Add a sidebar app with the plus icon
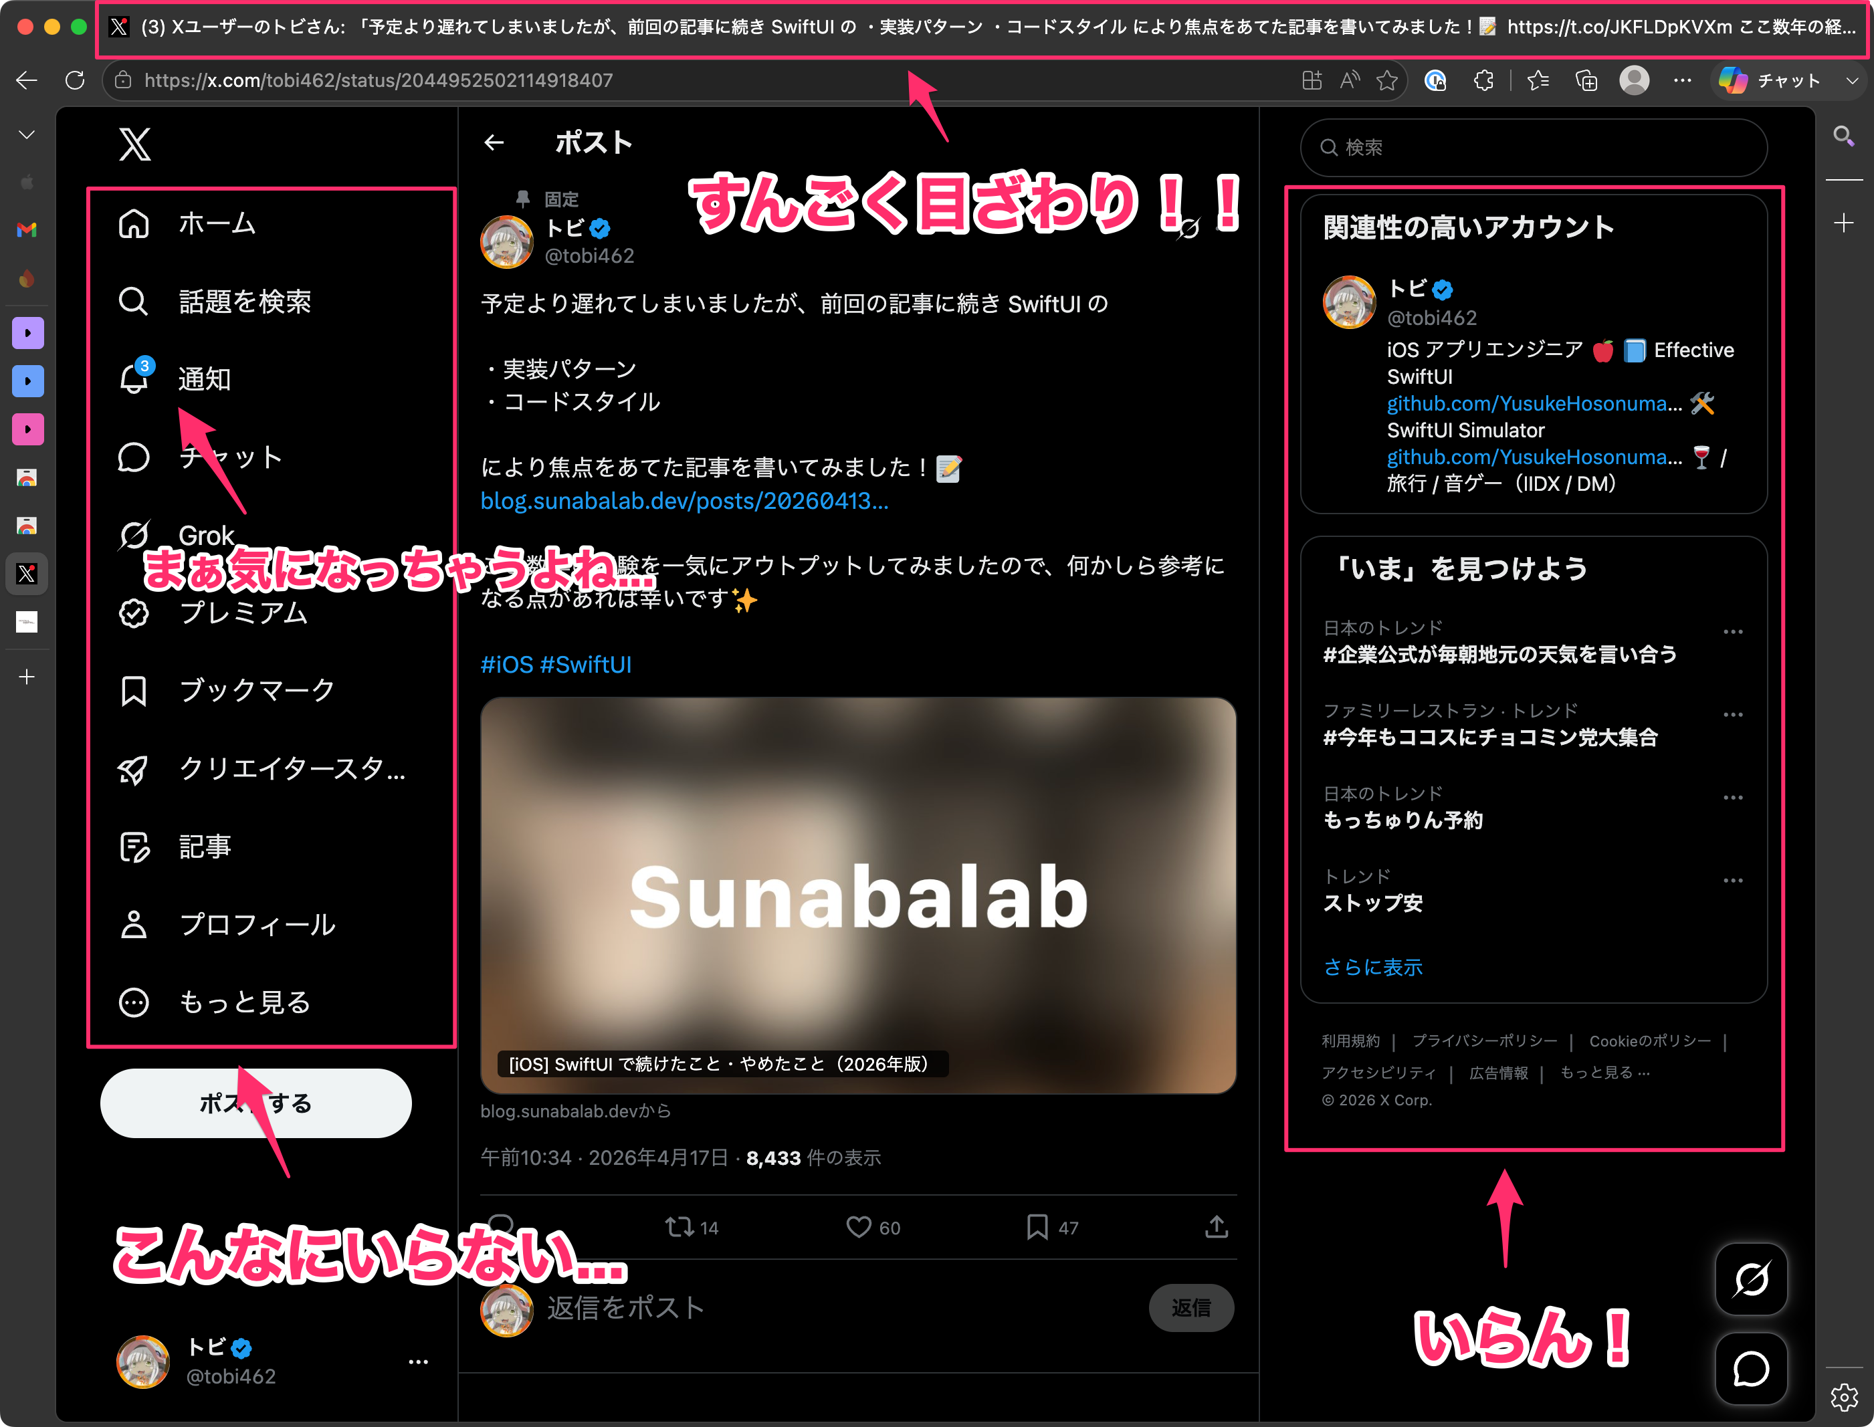1874x1427 pixels. pos(1843,223)
